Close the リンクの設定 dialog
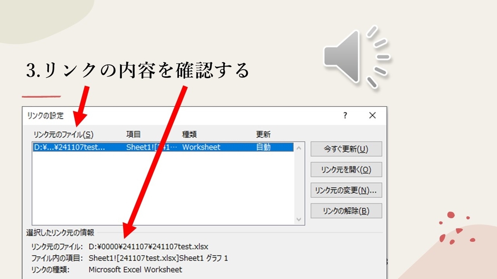The image size is (497, 279). (x=372, y=116)
